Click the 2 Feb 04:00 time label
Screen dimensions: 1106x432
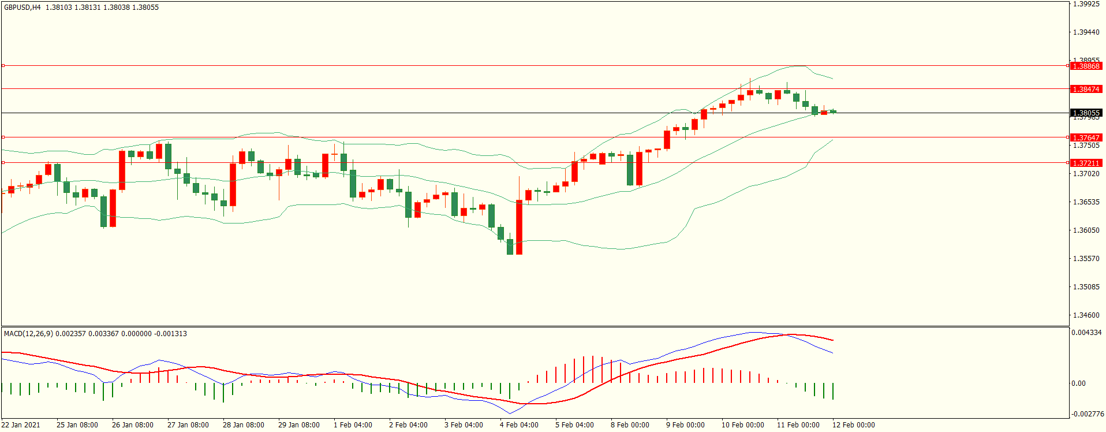point(408,425)
